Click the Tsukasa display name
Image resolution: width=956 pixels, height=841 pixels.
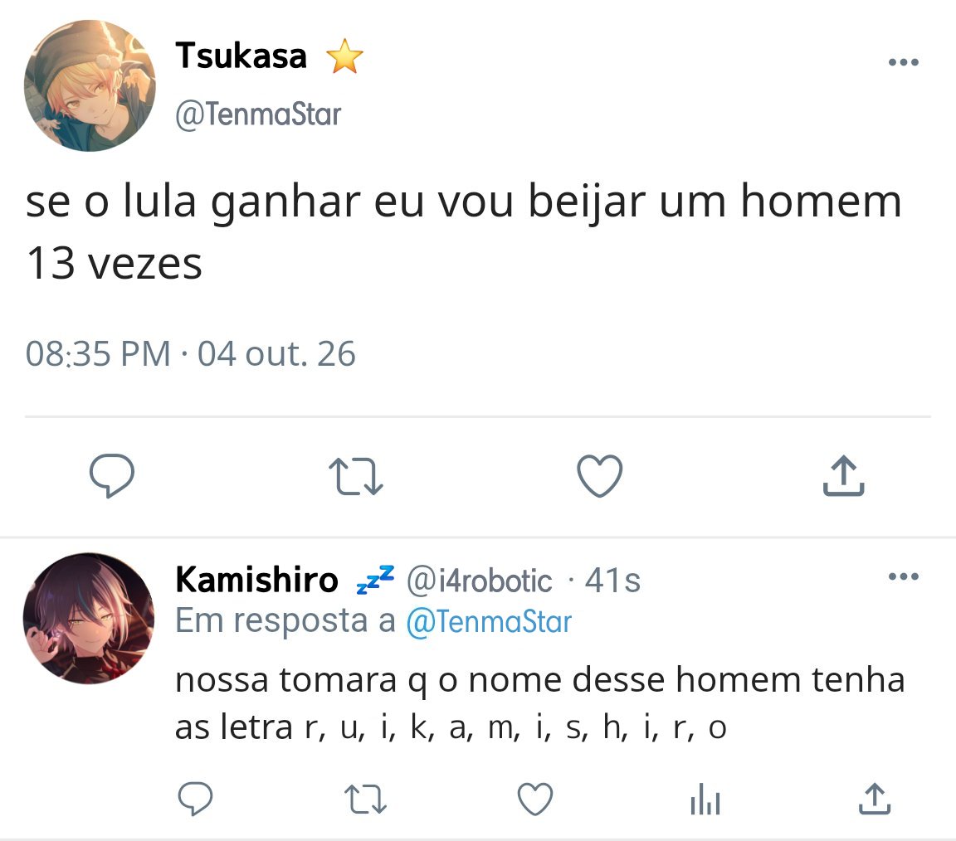pyautogui.click(x=241, y=56)
